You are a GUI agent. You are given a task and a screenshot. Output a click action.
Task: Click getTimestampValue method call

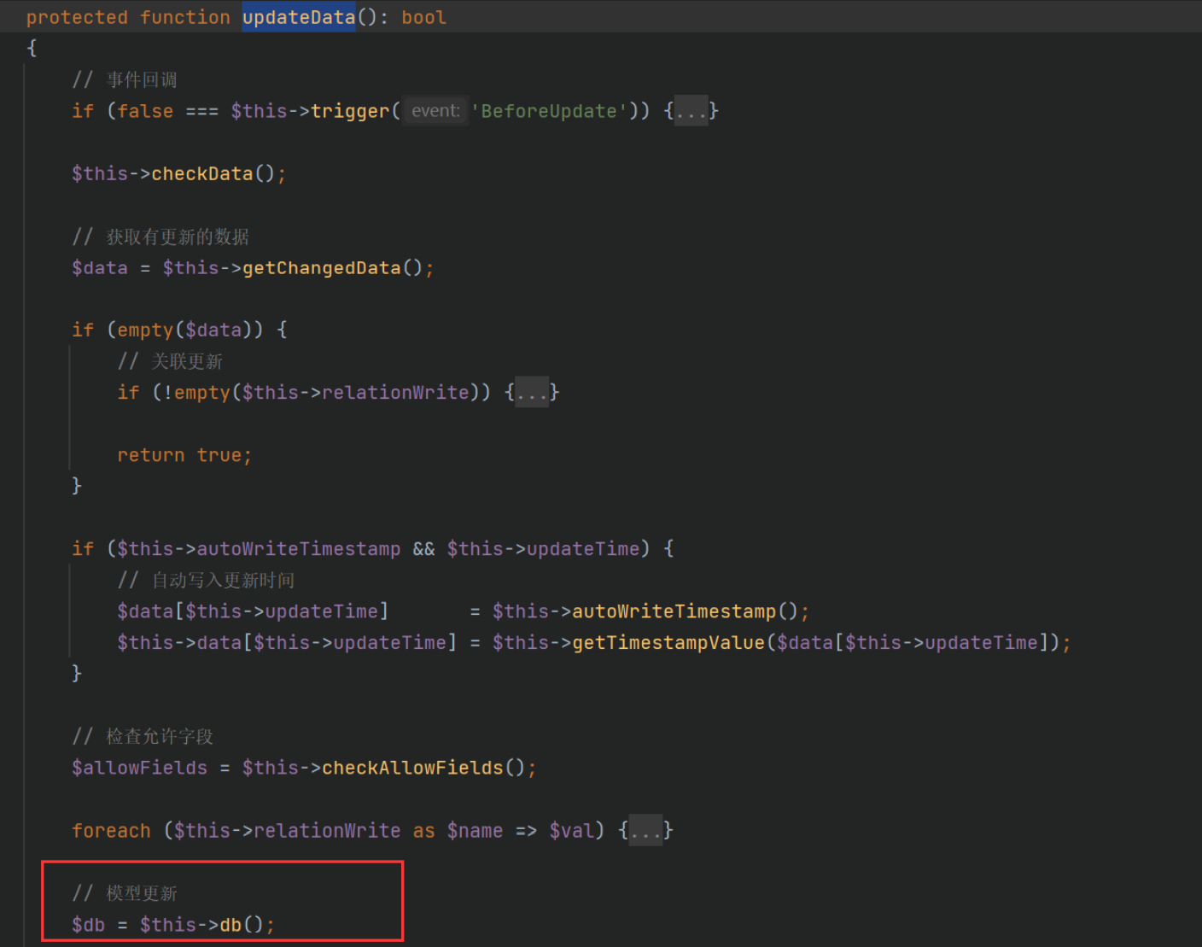pos(668,642)
